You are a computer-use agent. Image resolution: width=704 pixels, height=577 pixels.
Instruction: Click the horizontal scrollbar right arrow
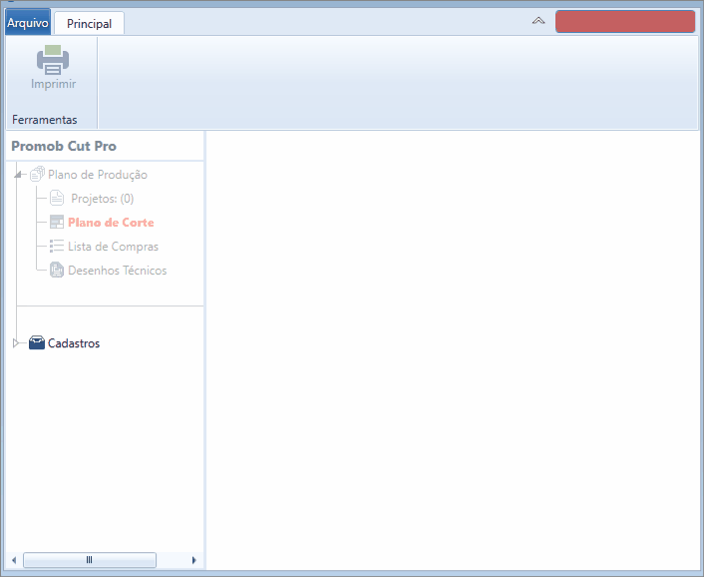pos(194,560)
